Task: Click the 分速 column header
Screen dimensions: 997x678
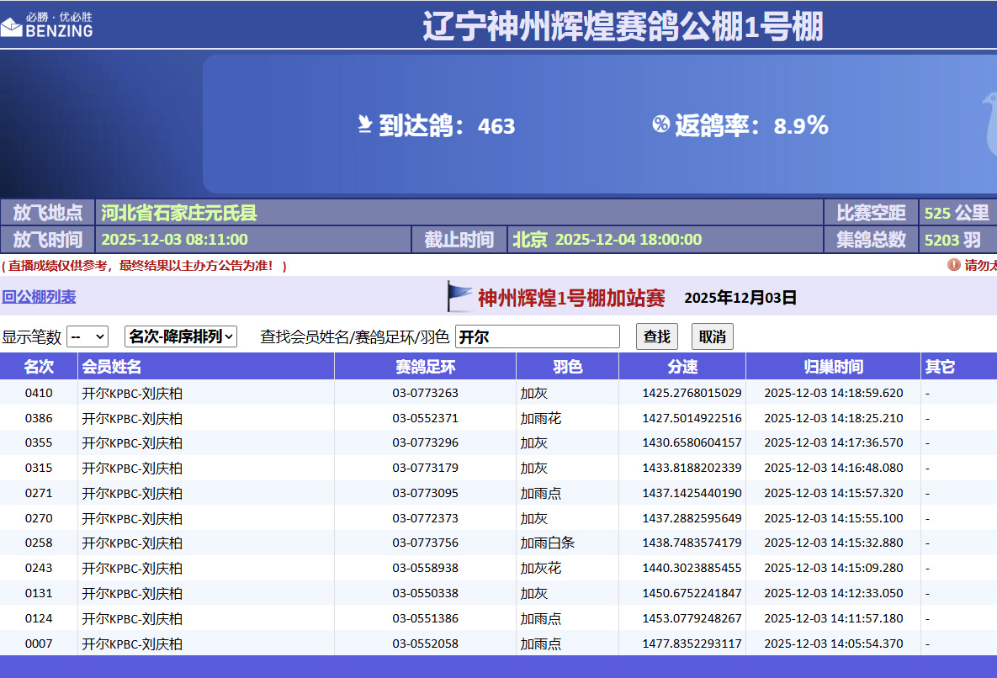Action: (x=682, y=367)
